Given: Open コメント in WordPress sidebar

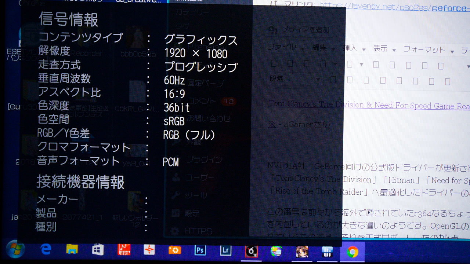Looking at the screenshot, I should [x=202, y=100].
